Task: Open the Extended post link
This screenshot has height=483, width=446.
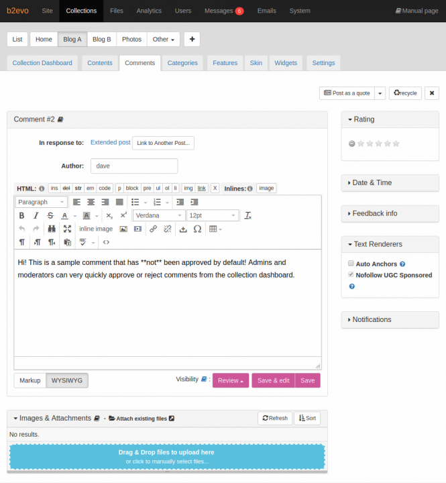Action: pos(110,142)
